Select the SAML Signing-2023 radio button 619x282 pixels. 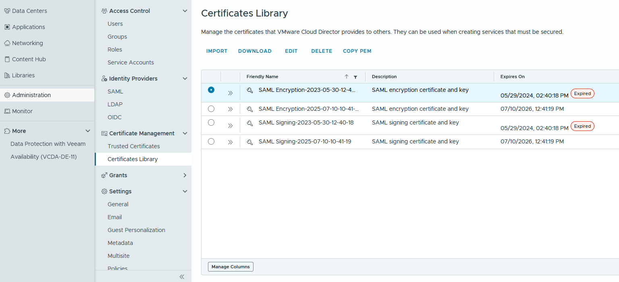(211, 122)
